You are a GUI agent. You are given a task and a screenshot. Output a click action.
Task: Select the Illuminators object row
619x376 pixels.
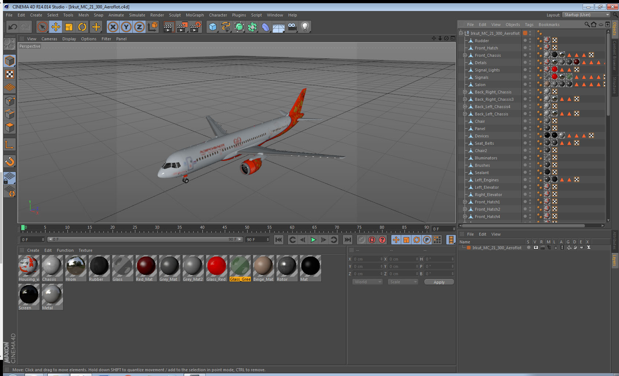tap(486, 158)
